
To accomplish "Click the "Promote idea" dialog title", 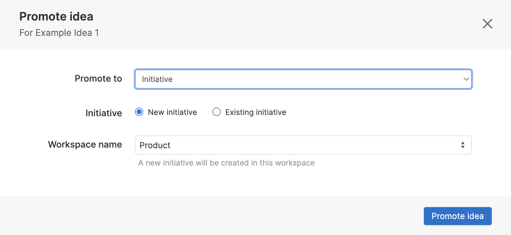I will [x=56, y=17].
